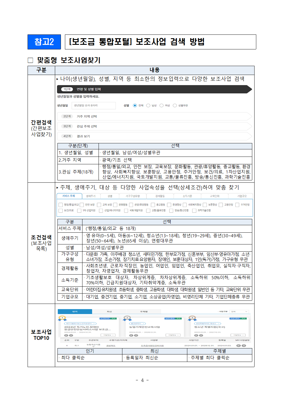Open the 사업구분 dropdown
The height and width of the screenshot is (403, 285).
(239, 311)
